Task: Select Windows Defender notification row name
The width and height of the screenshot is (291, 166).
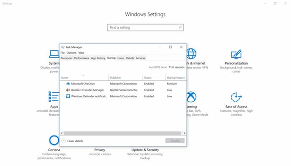Action: click(89, 96)
